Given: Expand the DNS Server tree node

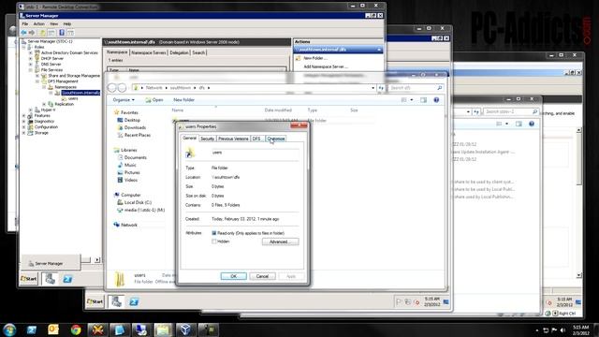Looking at the screenshot, I should [x=31, y=65].
